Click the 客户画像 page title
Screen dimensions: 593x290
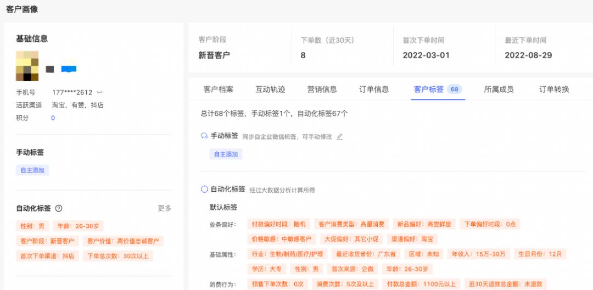point(22,9)
